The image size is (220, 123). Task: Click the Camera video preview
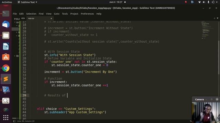pos(206,112)
